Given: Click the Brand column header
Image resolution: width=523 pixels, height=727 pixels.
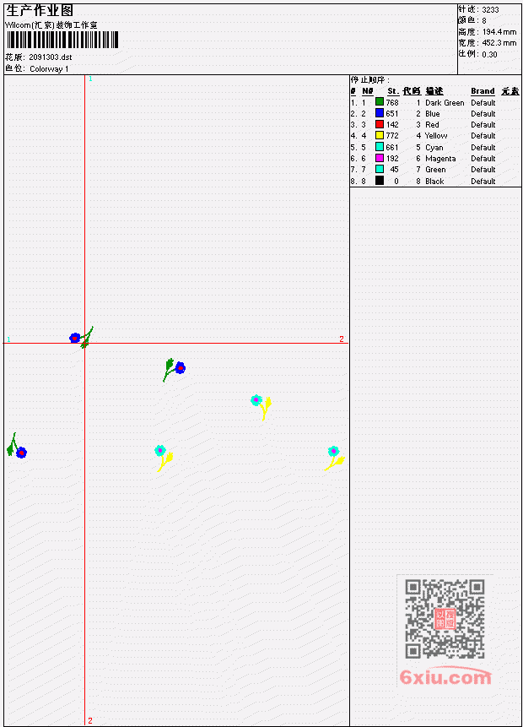Looking at the screenshot, I should tap(483, 91).
